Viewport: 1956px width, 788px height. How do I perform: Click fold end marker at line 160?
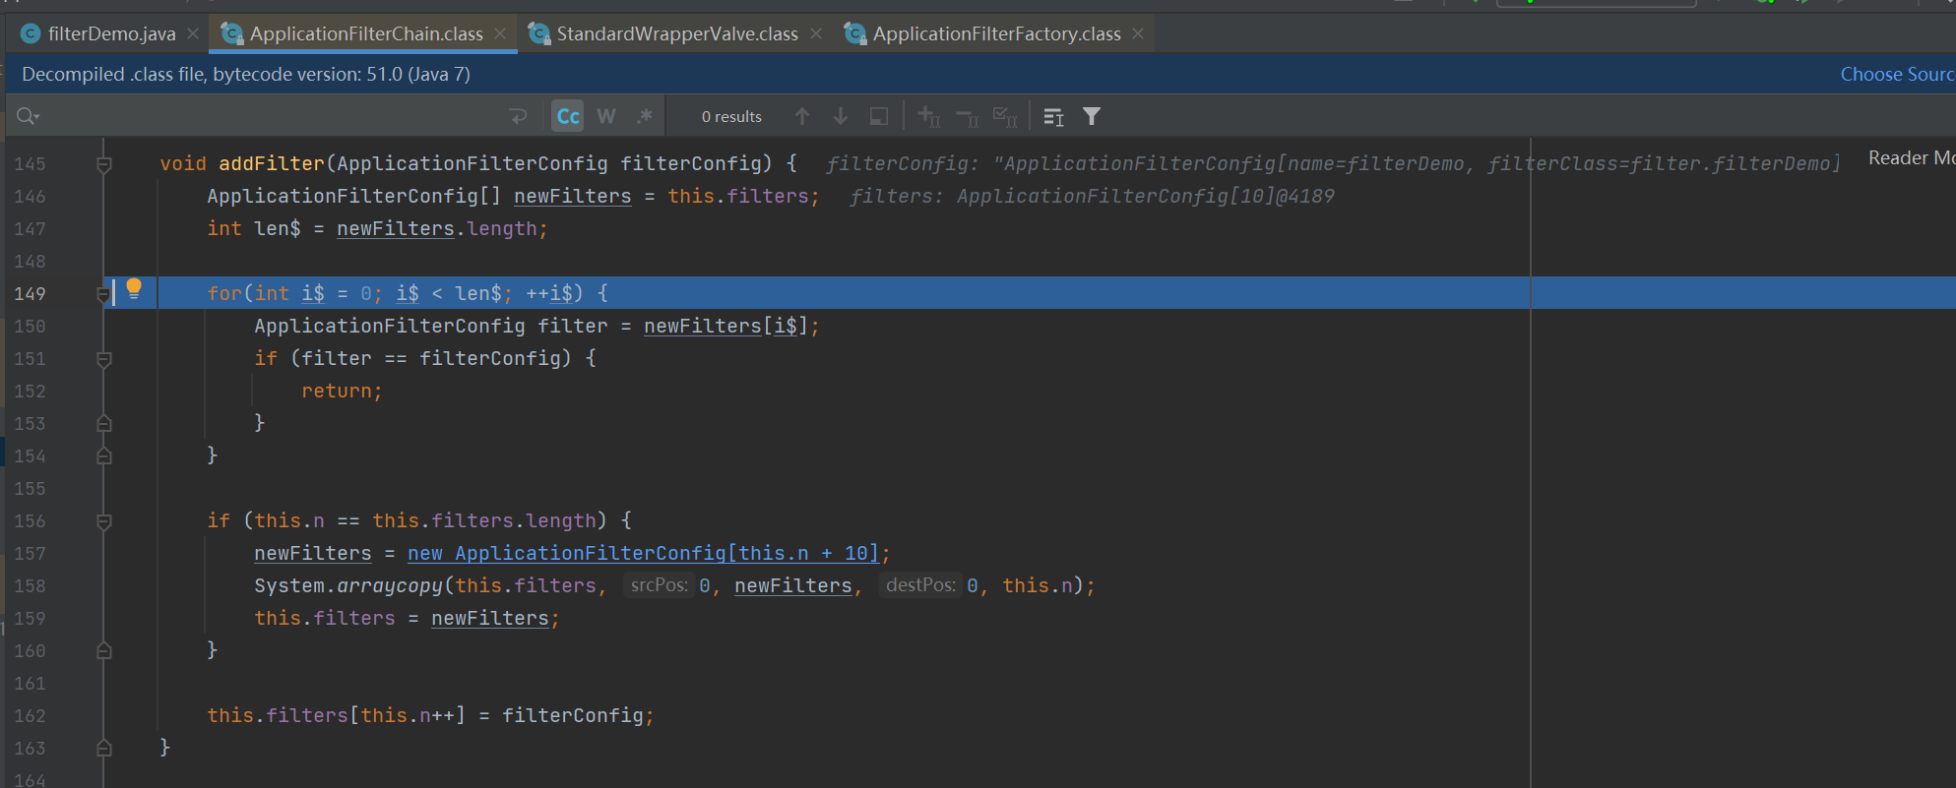point(103,651)
